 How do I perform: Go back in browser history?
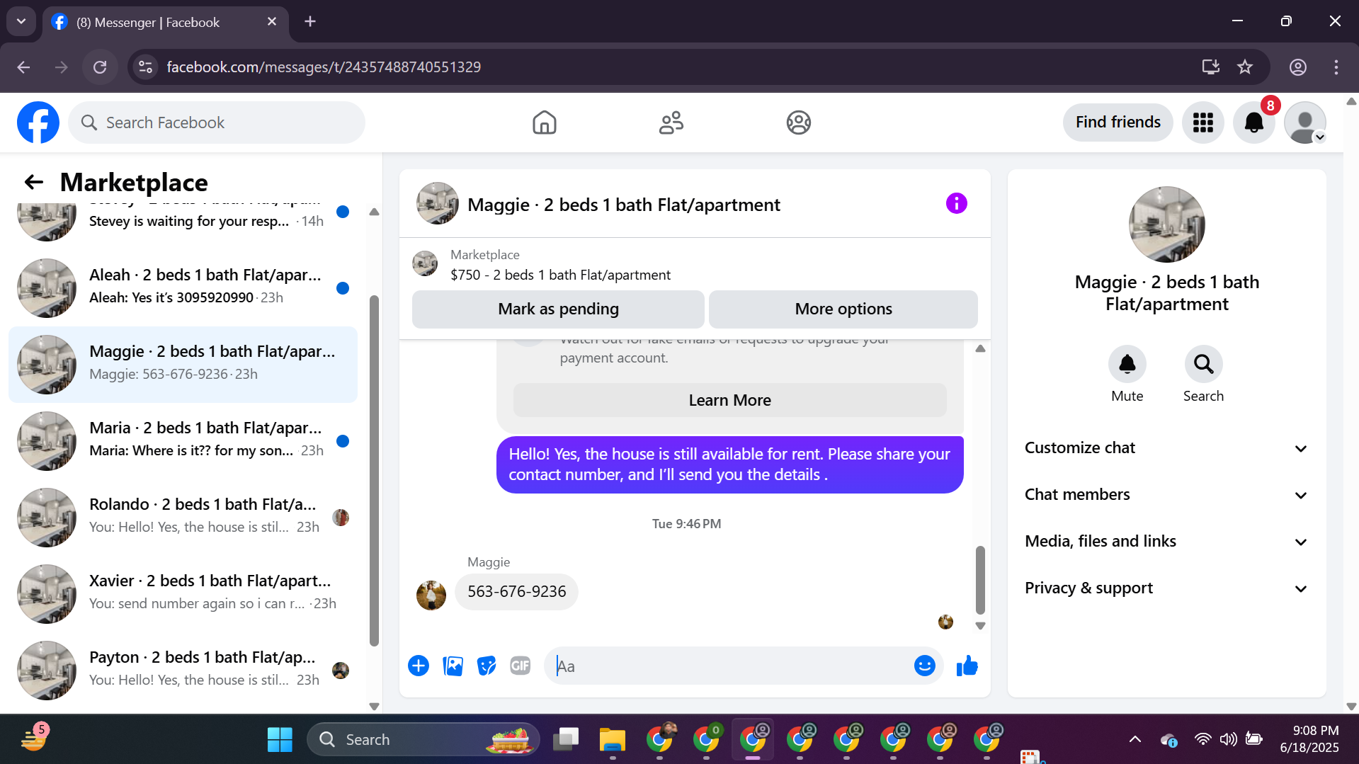(x=23, y=67)
